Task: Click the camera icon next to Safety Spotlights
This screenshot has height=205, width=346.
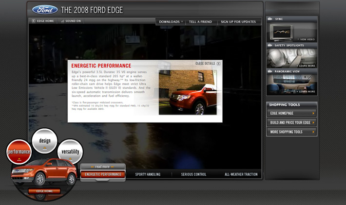Action: (x=269, y=45)
